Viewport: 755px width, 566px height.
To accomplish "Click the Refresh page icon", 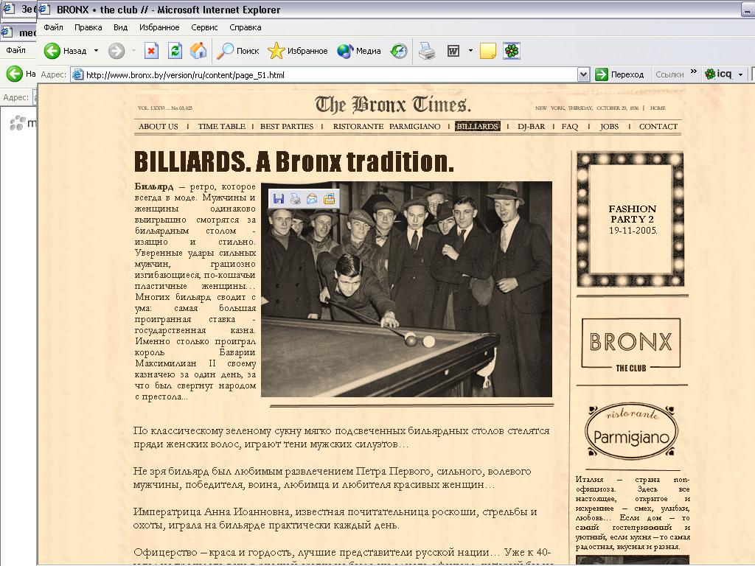I will [175, 51].
